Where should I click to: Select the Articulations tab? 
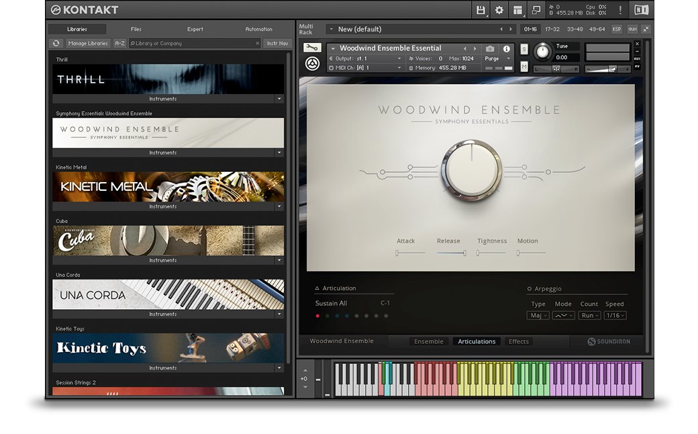[477, 341]
